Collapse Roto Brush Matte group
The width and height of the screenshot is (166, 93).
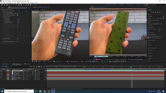[x=2, y=17]
